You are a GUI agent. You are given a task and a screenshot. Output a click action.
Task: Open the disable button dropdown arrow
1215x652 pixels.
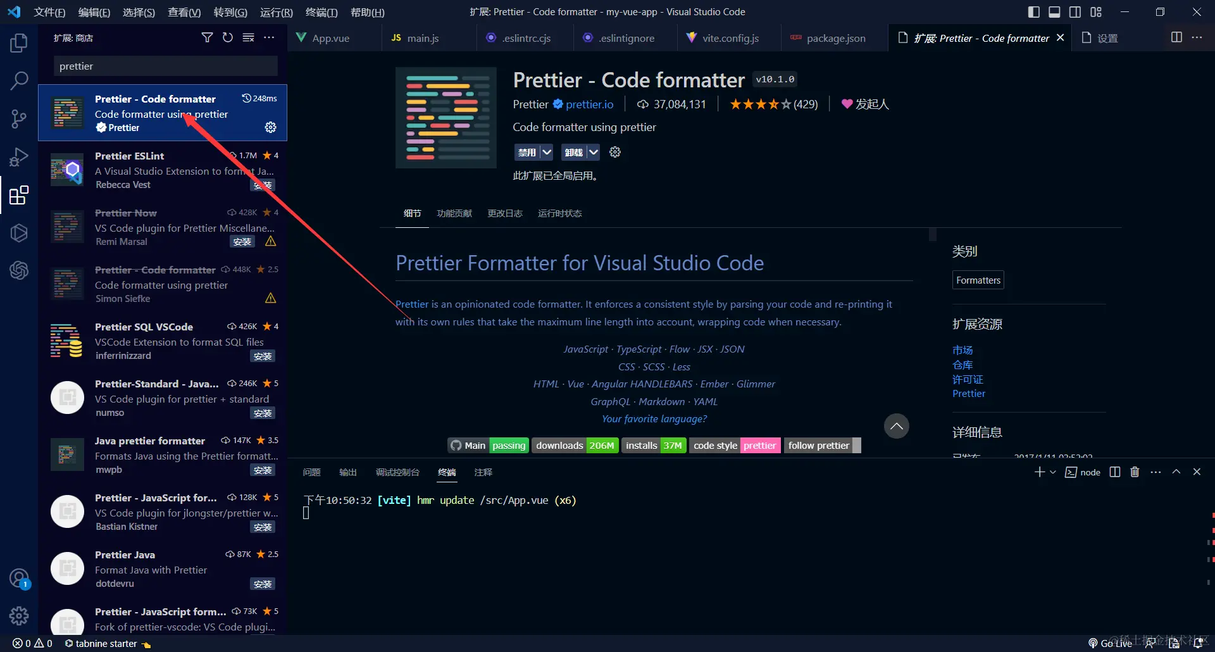tap(547, 152)
